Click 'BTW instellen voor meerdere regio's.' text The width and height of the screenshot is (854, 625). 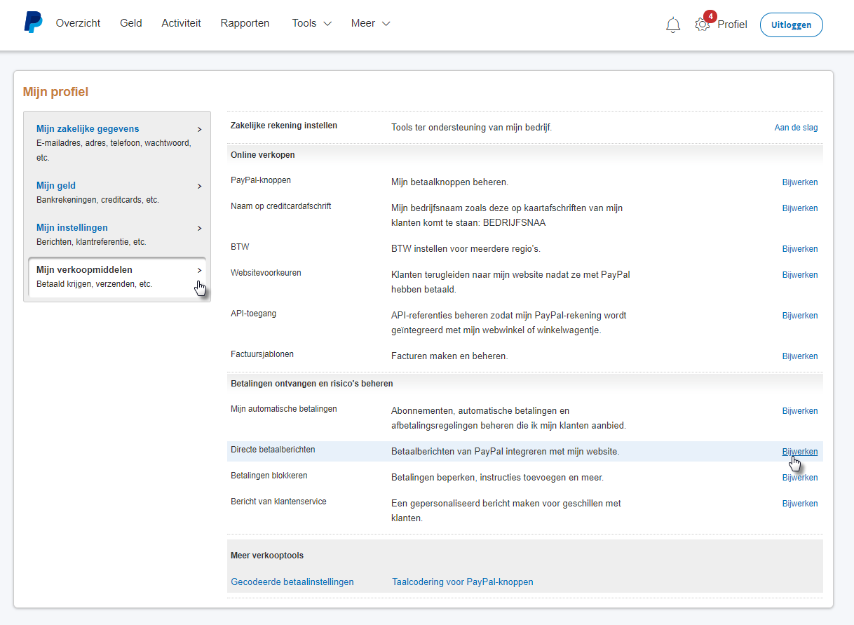(x=466, y=249)
